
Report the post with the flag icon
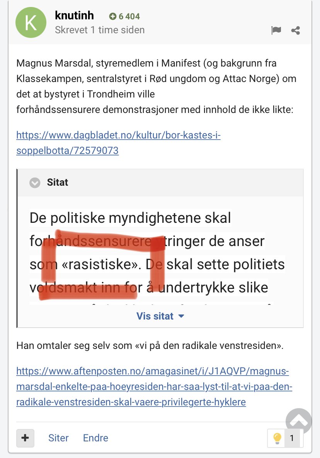pos(276,31)
